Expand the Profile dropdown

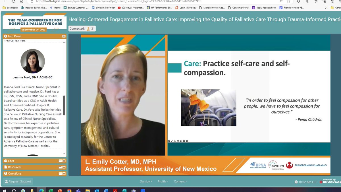pos(163,181)
